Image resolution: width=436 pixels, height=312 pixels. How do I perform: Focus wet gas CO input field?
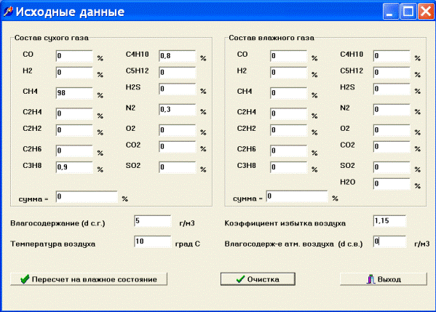pyautogui.click(x=289, y=56)
